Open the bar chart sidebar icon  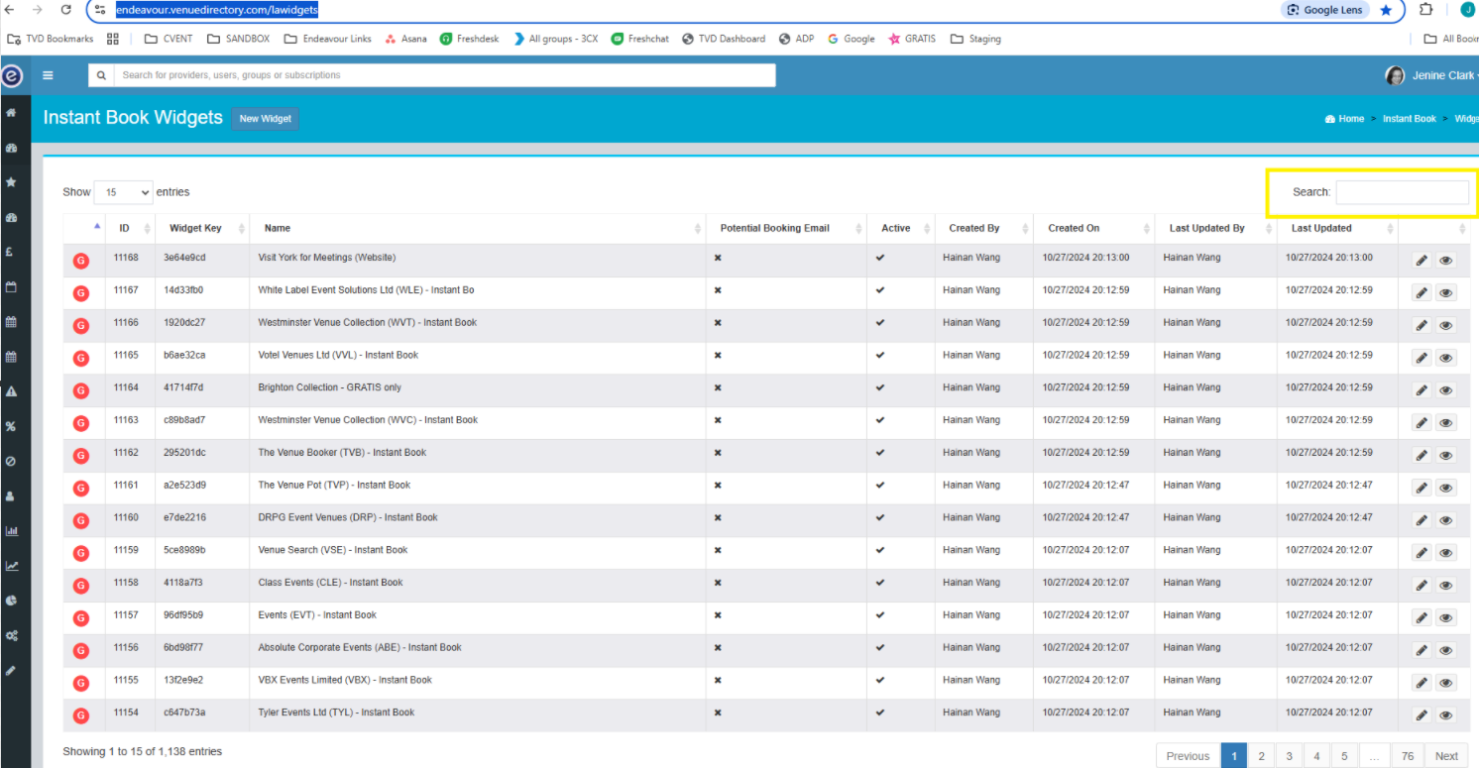pyautogui.click(x=11, y=531)
